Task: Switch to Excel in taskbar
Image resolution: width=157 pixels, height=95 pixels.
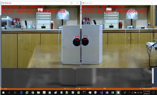Action: 112,93
